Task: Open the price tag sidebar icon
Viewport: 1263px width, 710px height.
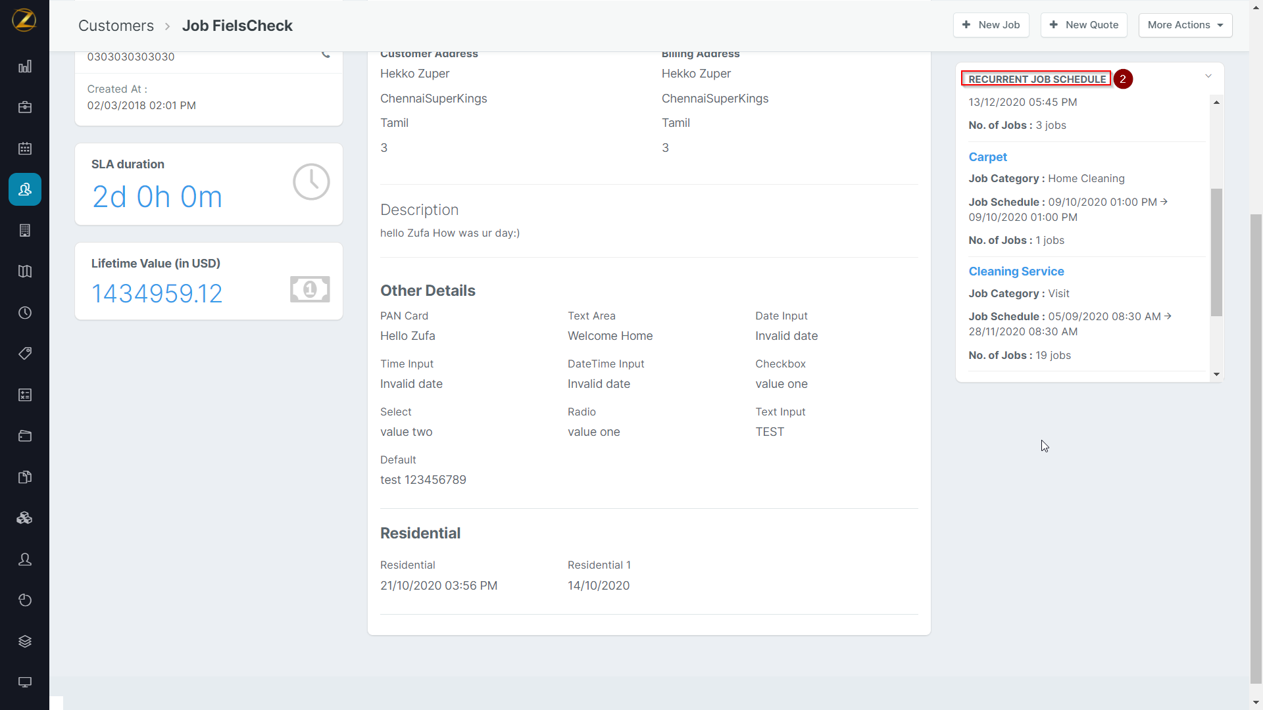Action: tap(25, 354)
